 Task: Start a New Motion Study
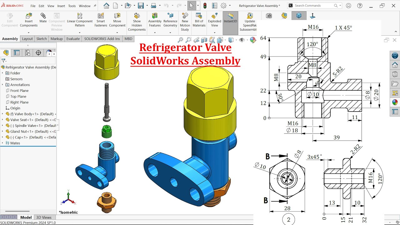pos(185,22)
